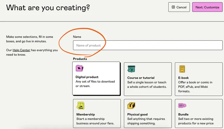Viewport: 224px width, 129px height.
Task: Focus the Name of product field
Action: click(148, 45)
